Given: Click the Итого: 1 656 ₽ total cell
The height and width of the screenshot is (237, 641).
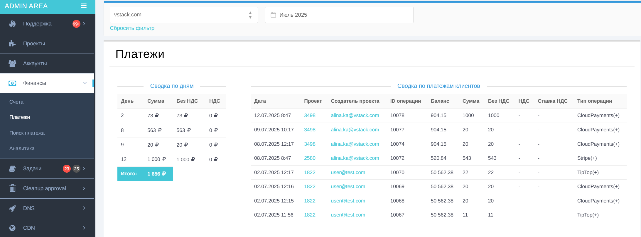Looking at the screenshot, I should click(x=145, y=174).
